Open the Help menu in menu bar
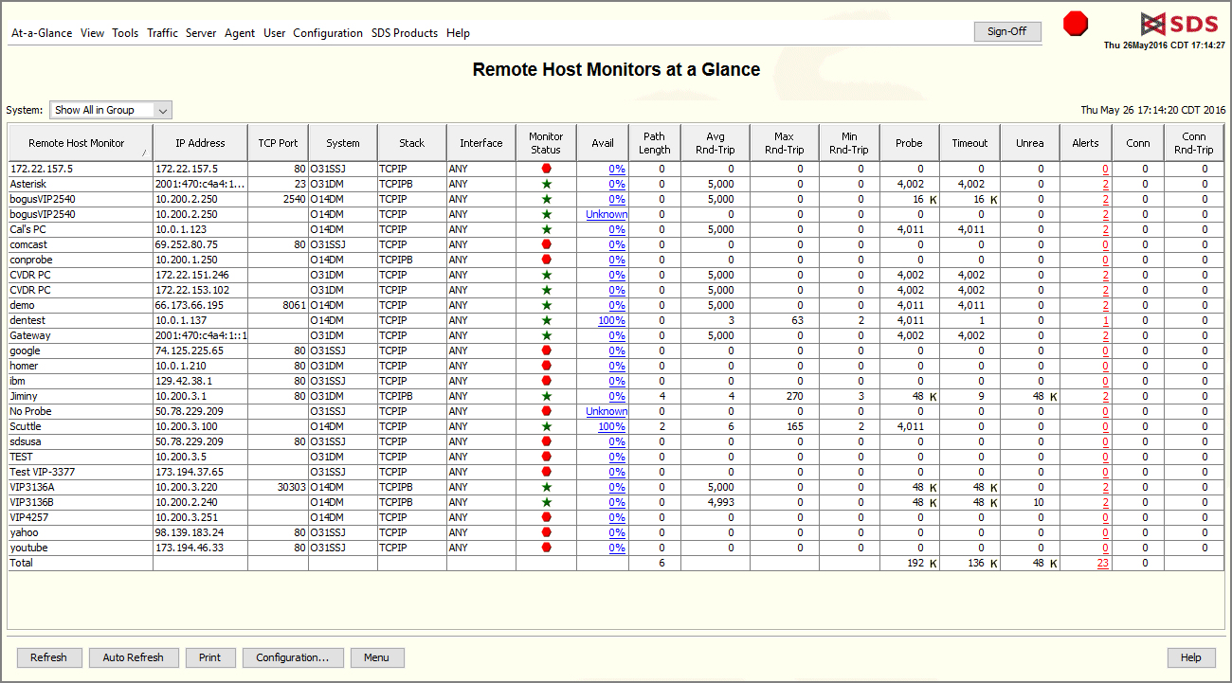The image size is (1232, 683). coord(458,33)
